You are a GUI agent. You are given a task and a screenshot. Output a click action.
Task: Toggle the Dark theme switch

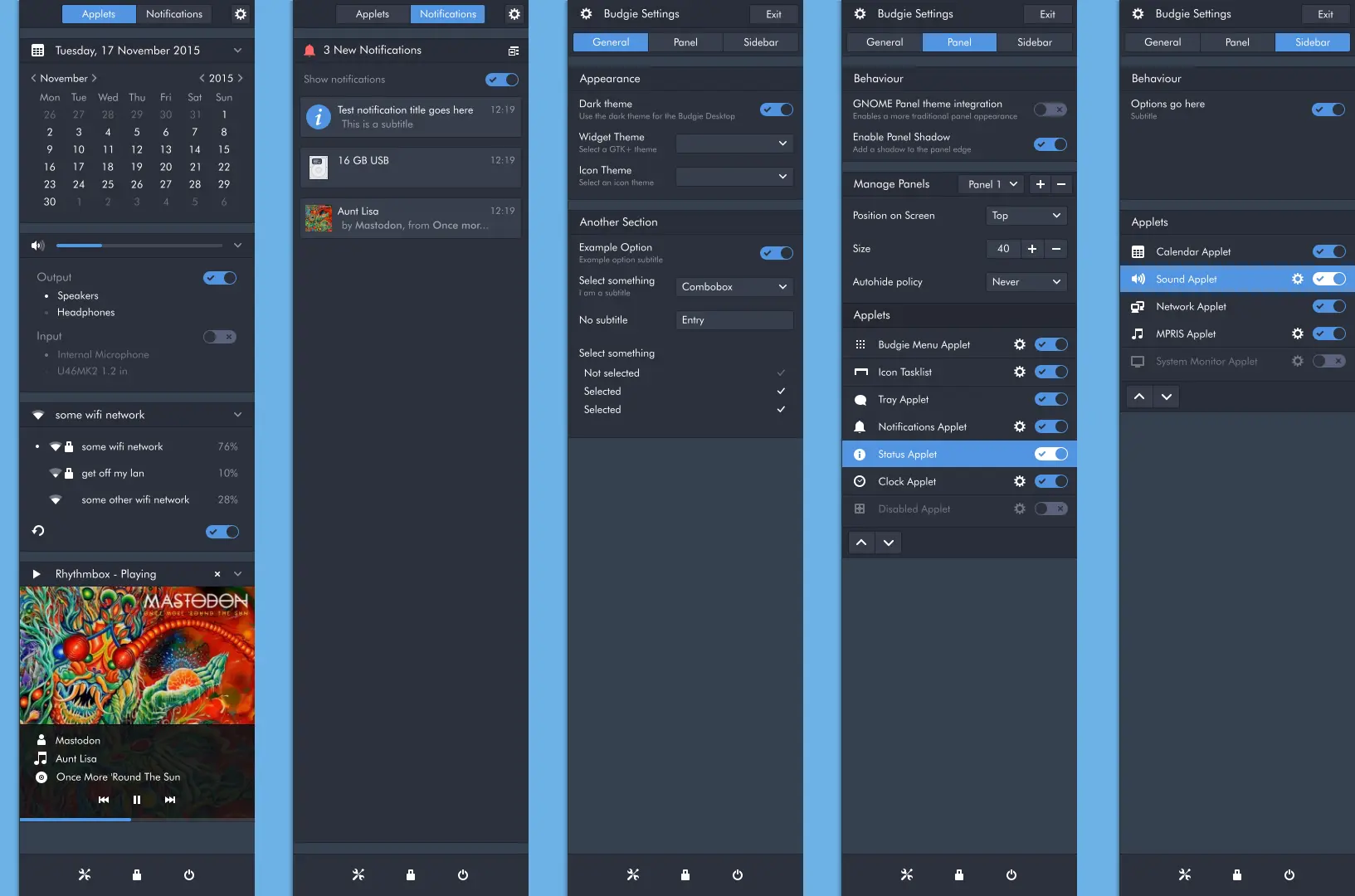pos(777,110)
